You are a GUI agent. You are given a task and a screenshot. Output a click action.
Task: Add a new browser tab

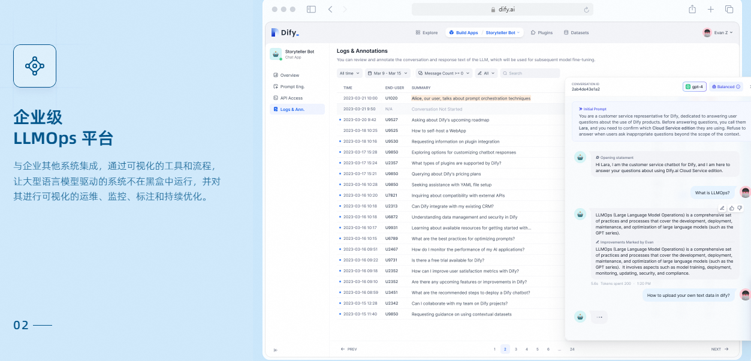[x=711, y=9]
